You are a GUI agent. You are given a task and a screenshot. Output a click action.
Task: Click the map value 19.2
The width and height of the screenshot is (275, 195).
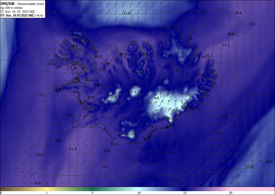click(x=114, y=144)
